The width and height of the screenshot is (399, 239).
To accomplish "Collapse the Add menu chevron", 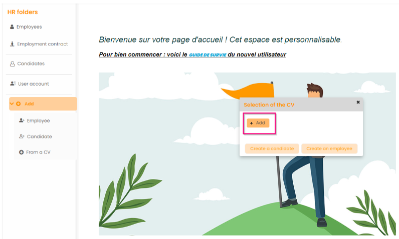I will pyautogui.click(x=12, y=103).
